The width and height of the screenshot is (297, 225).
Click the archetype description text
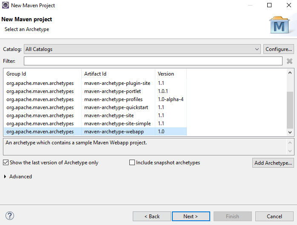coord(76,143)
